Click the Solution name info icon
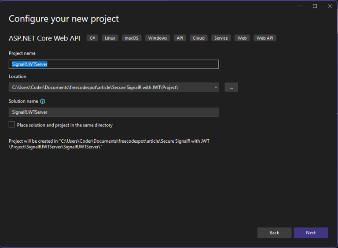 click(43, 101)
